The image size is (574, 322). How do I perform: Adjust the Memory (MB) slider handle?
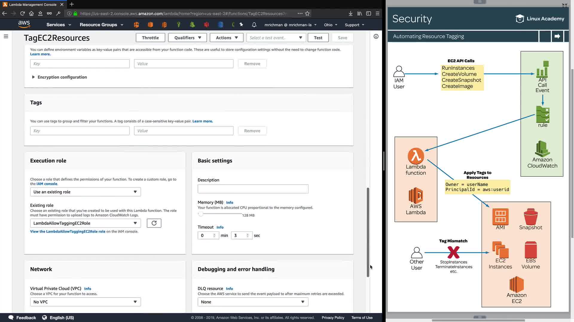click(x=201, y=214)
